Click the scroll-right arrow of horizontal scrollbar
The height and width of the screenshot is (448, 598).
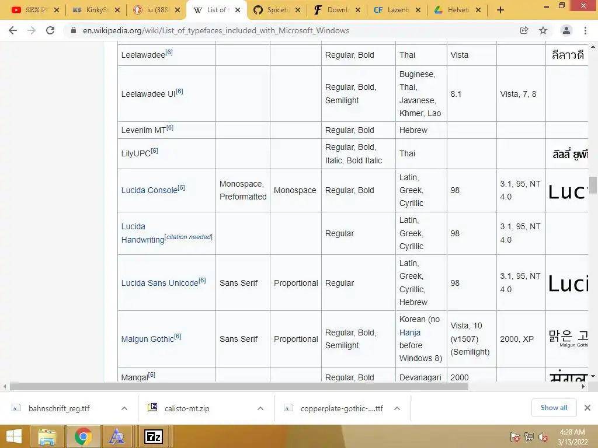[583, 386]
